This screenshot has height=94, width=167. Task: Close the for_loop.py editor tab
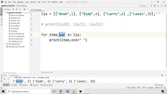(x=43, y=9)
